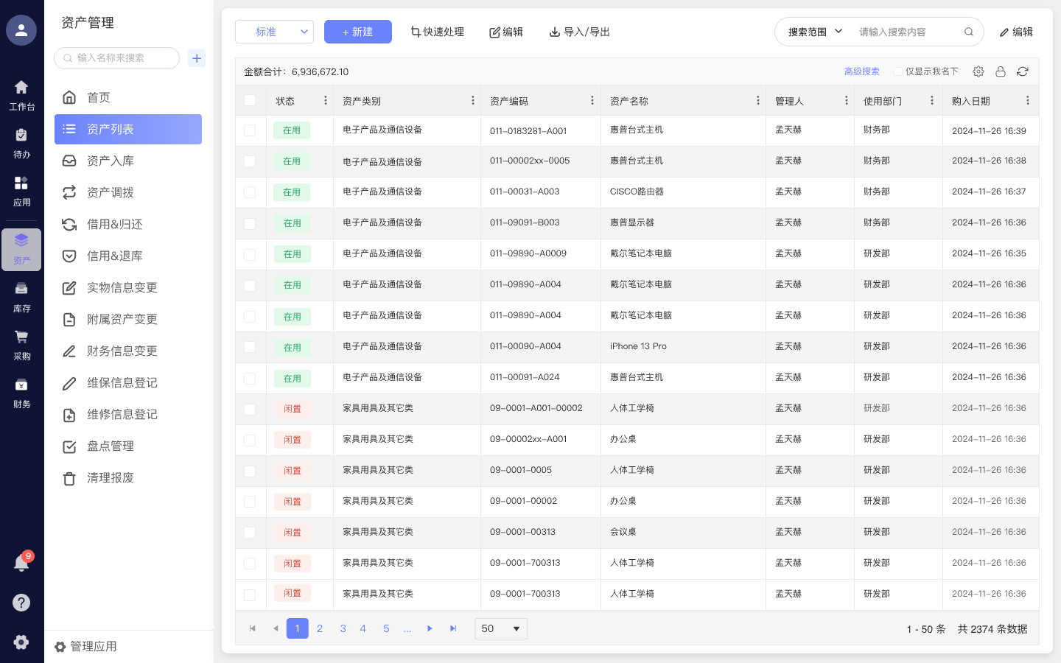Focus the 输入名称来搜索 field
The image size is (1061, 663).
pyautogui.click(x=117, y=58)
